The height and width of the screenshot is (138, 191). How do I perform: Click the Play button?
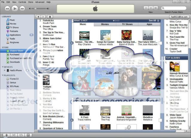(15, 9)
